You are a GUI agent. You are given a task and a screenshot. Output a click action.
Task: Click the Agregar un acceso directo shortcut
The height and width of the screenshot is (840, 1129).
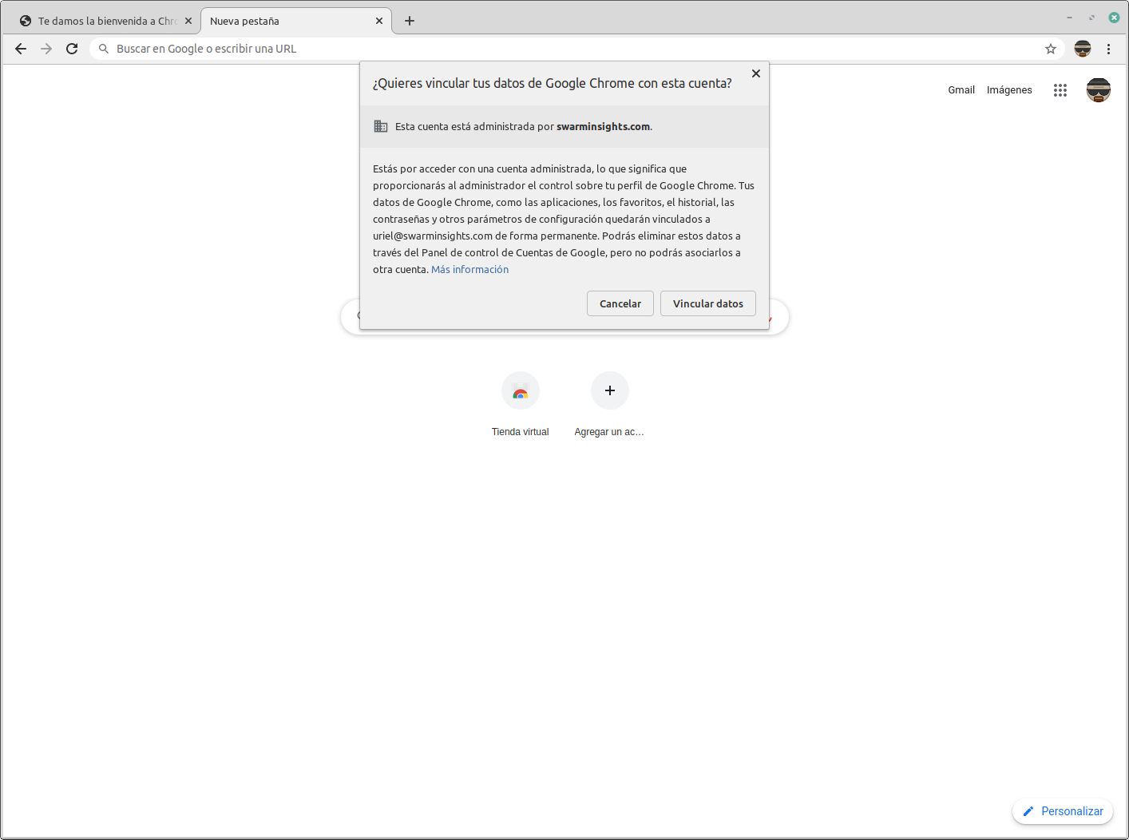point(610,405)
